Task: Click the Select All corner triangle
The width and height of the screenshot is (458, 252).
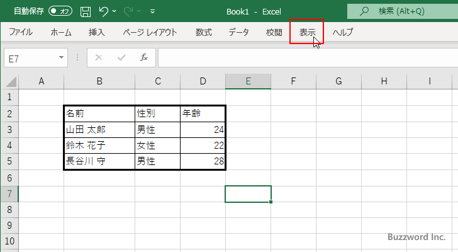Action: coord(11,81)
